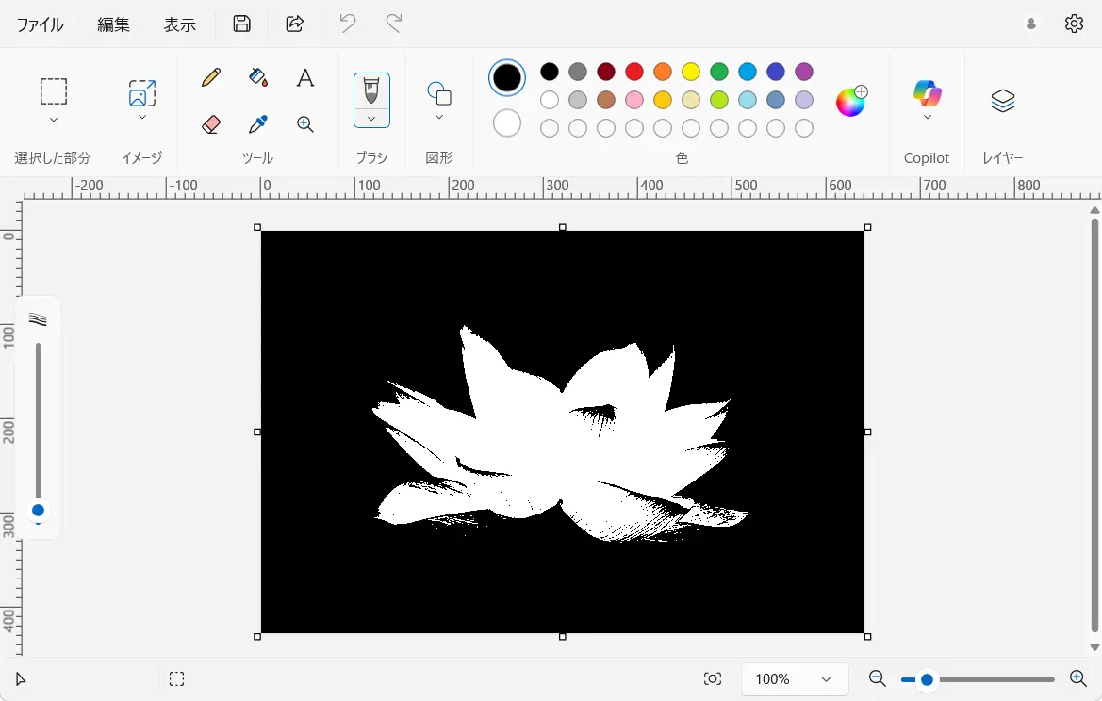Select the Text tool
The height and width of the screenshot is (701, 1102).
click(x=305, y=77)
